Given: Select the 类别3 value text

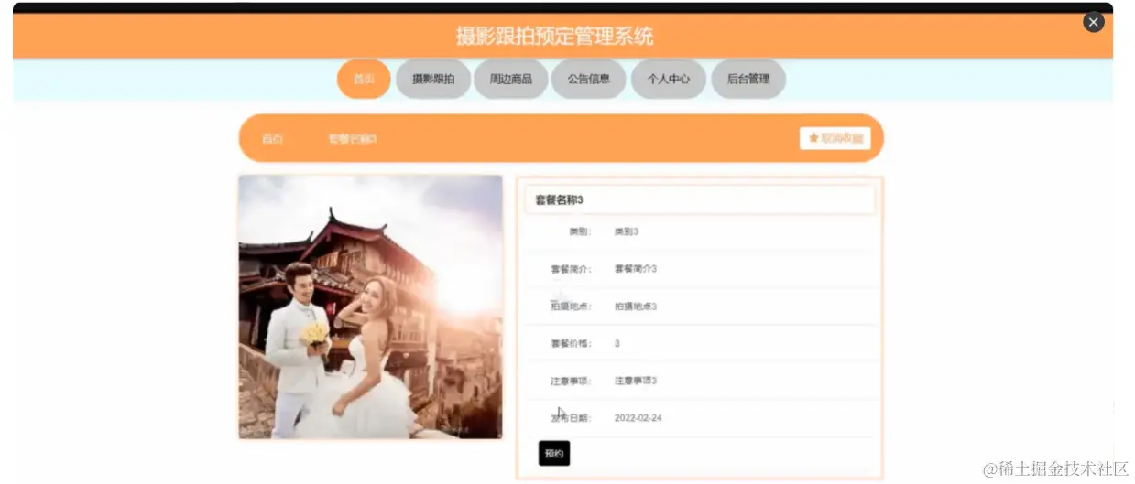Looking at the screenshot, I should pyautogui.click(x=626, y=232).
